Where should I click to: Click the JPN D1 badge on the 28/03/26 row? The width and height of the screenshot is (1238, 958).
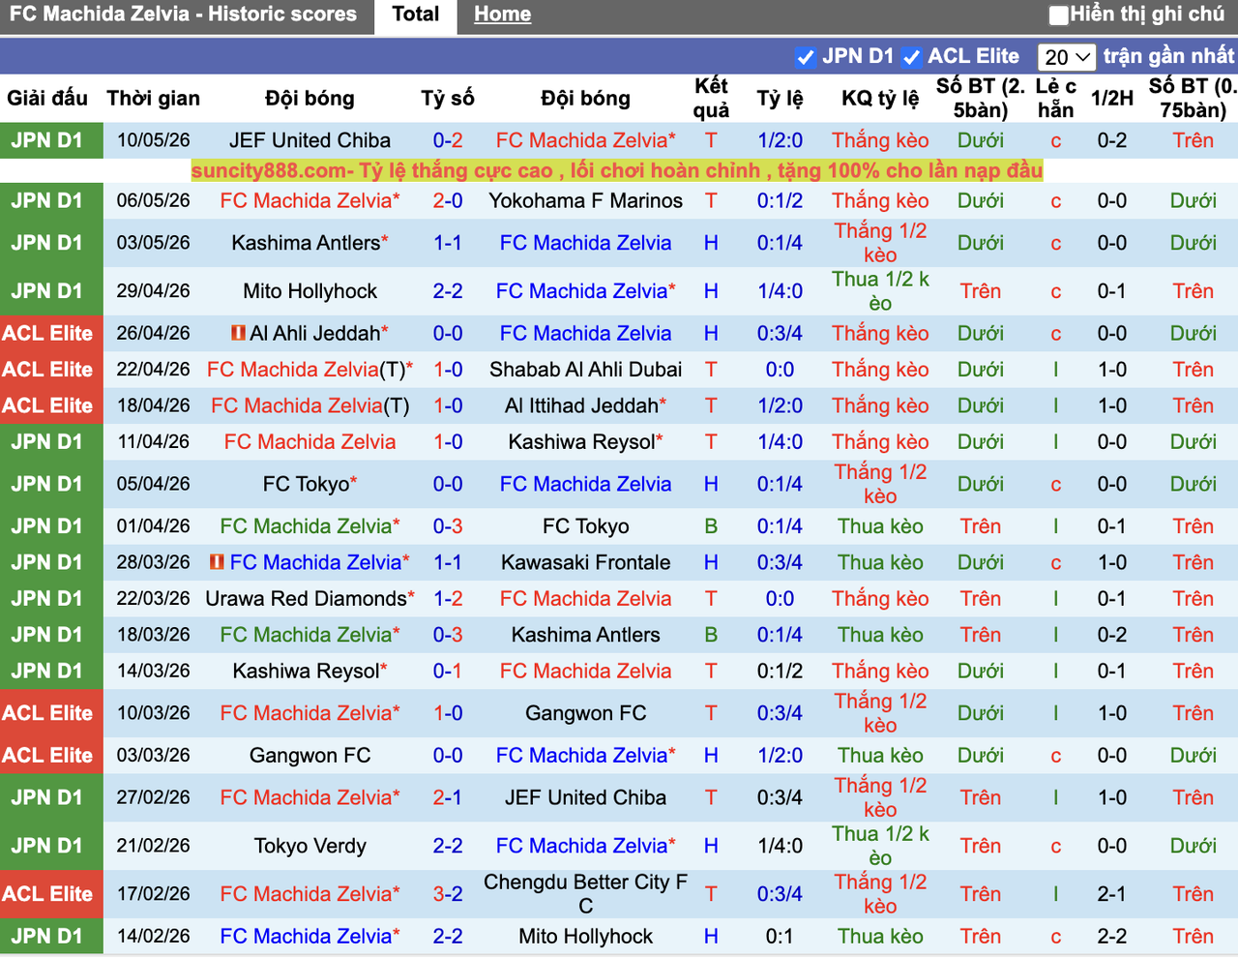[x=48, y=562]
